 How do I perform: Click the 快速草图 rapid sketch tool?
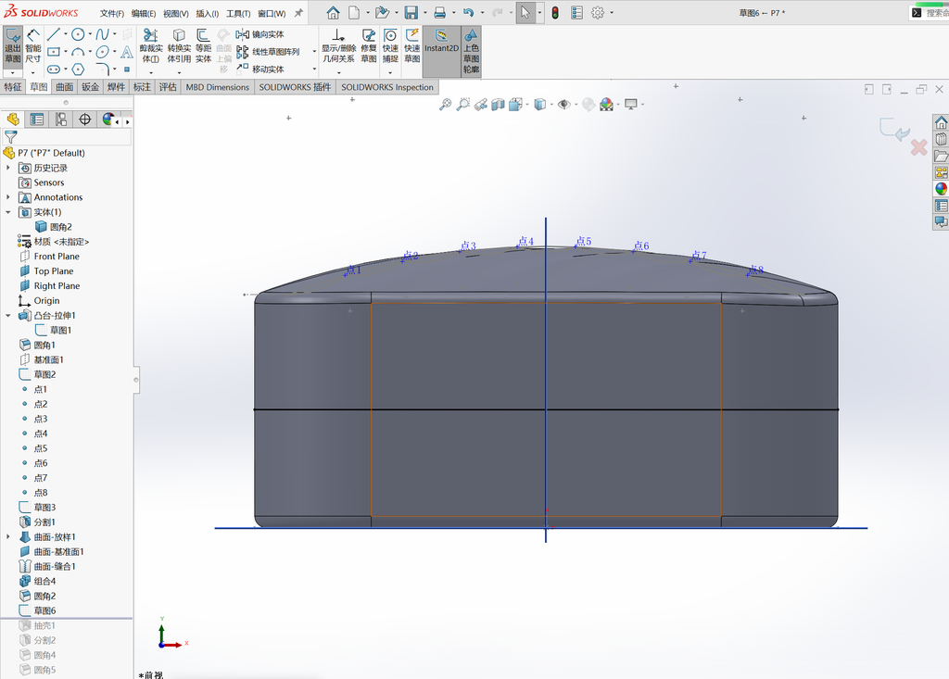[412, 46]
